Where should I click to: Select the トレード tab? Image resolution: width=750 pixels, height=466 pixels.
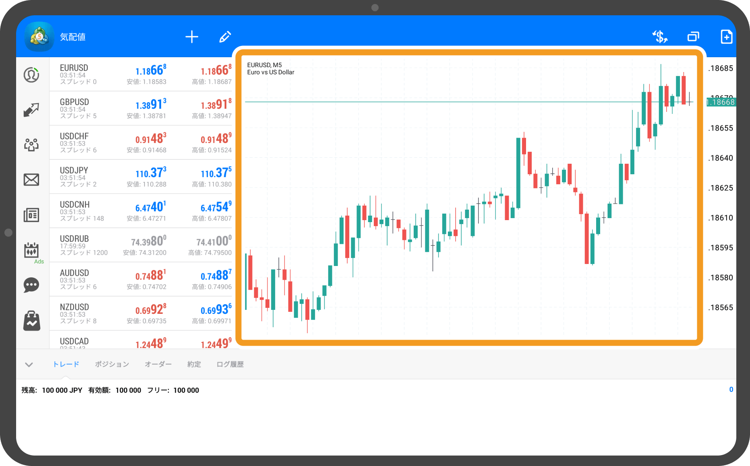point(66,364)
